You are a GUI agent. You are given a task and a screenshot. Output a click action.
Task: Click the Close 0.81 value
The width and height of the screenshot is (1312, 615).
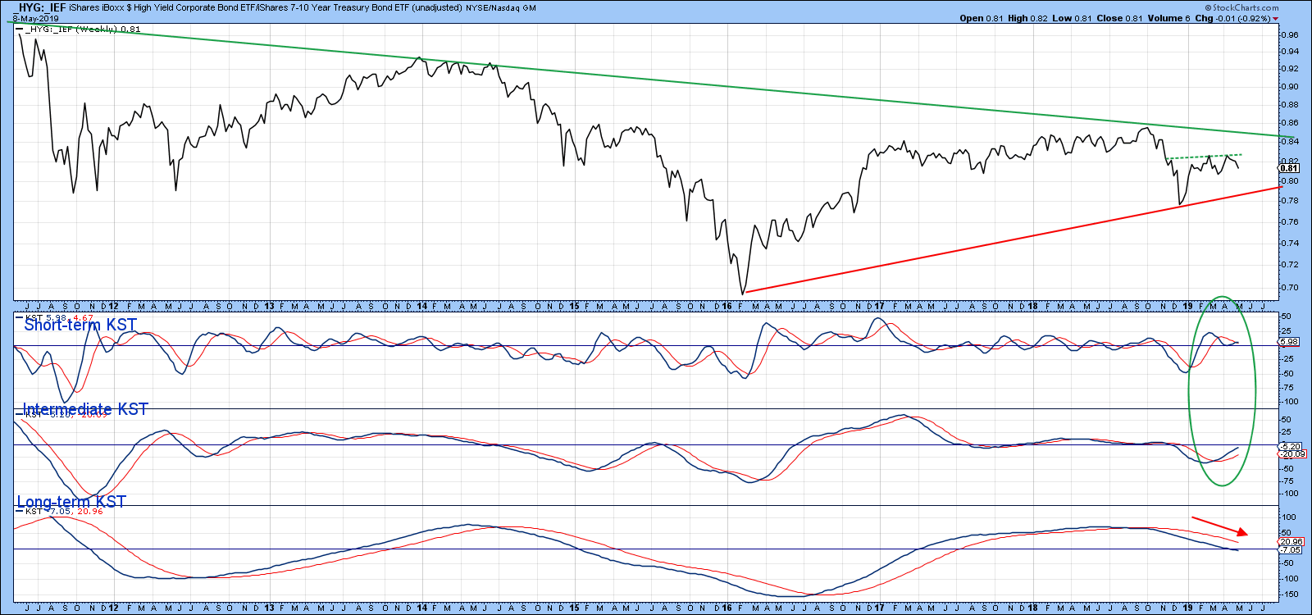1119,18
